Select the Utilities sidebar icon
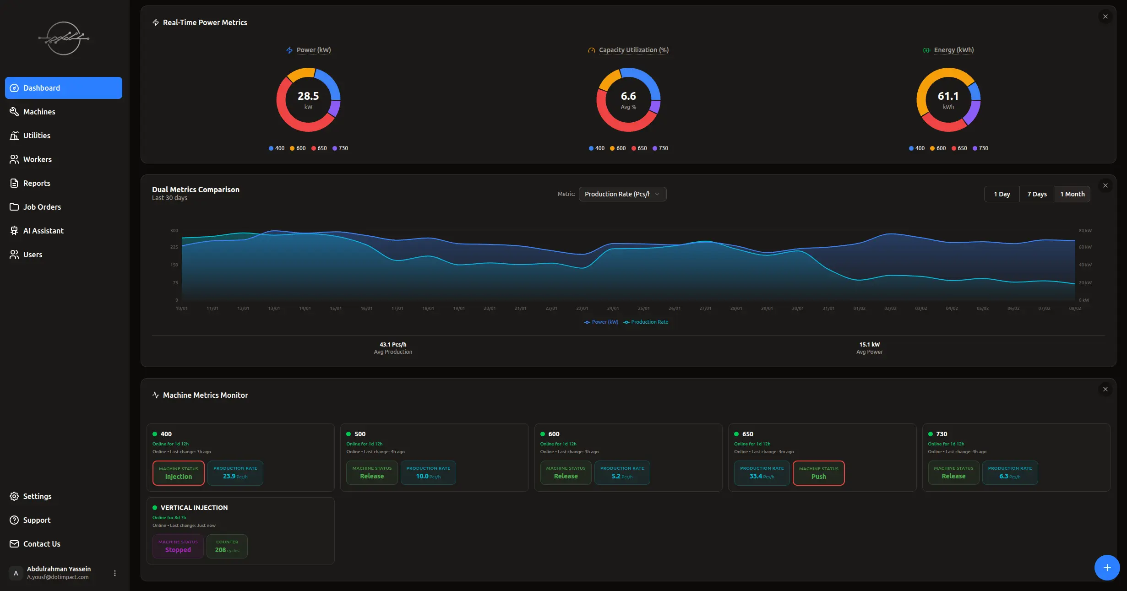Screen dimensions: 1127x591 click(x=14, y=135)
